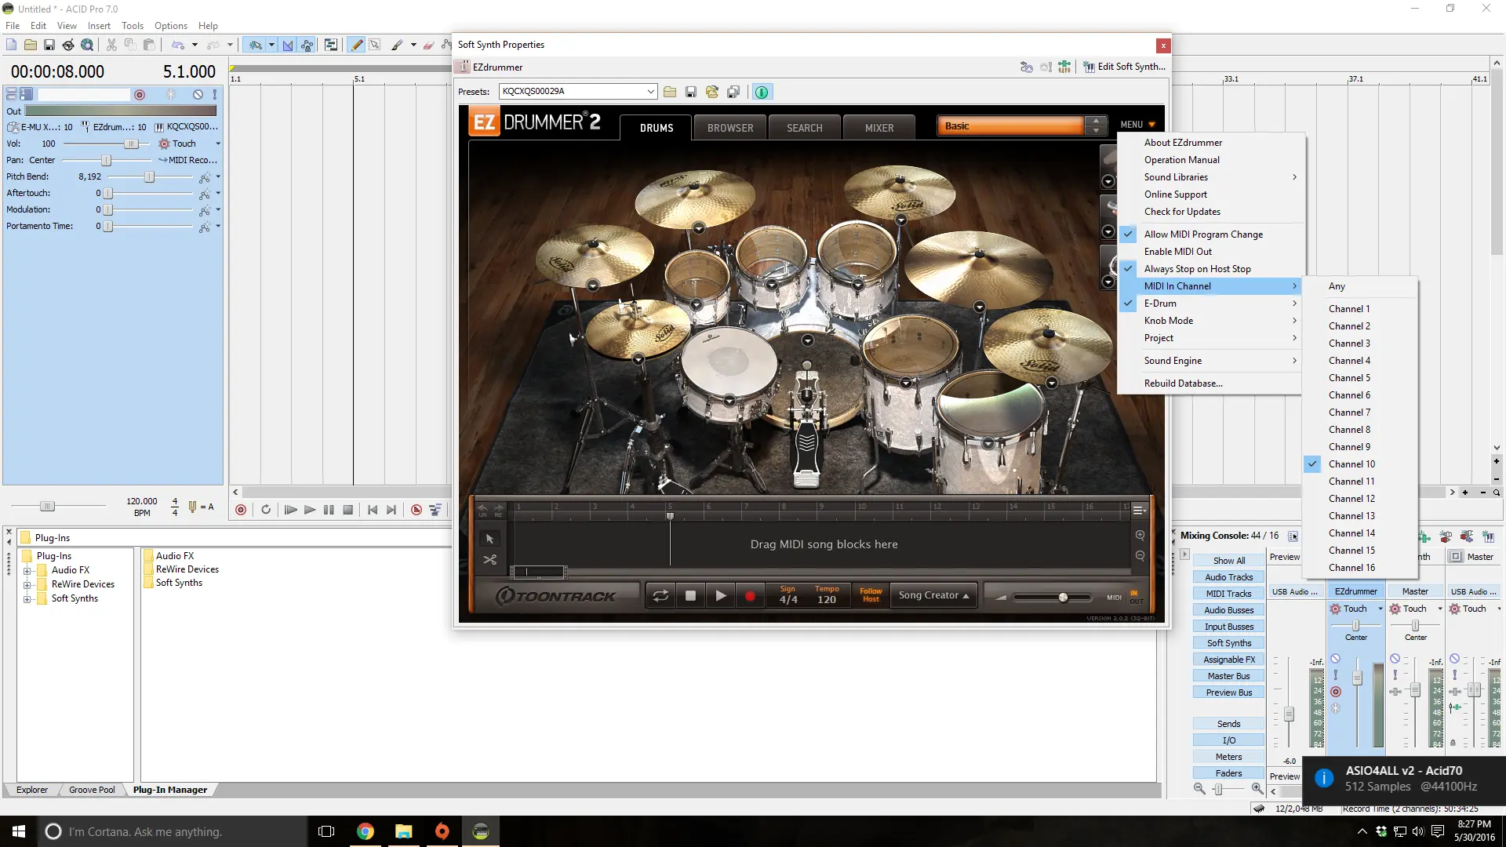Open the Presets dropdown list
This screenshot has width=1506, height=847.
(x=650, y=92)
